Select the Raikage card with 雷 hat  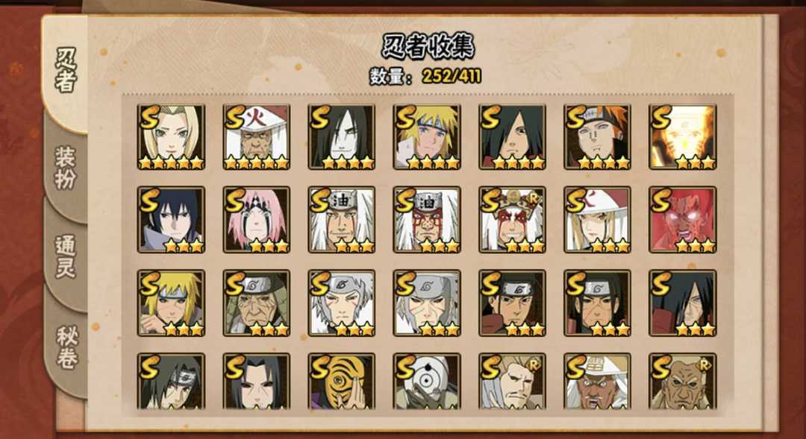point(597,382)
